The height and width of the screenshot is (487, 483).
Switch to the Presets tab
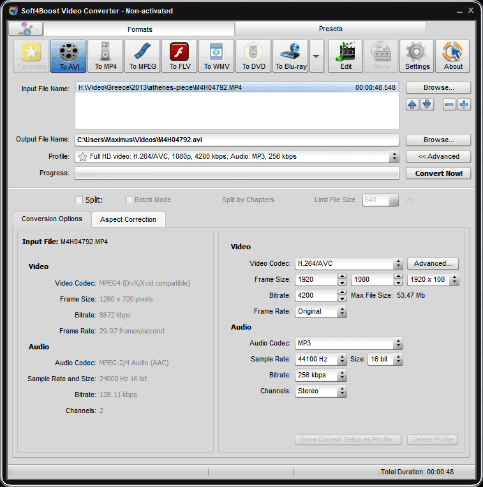click(x=331, y=29)
